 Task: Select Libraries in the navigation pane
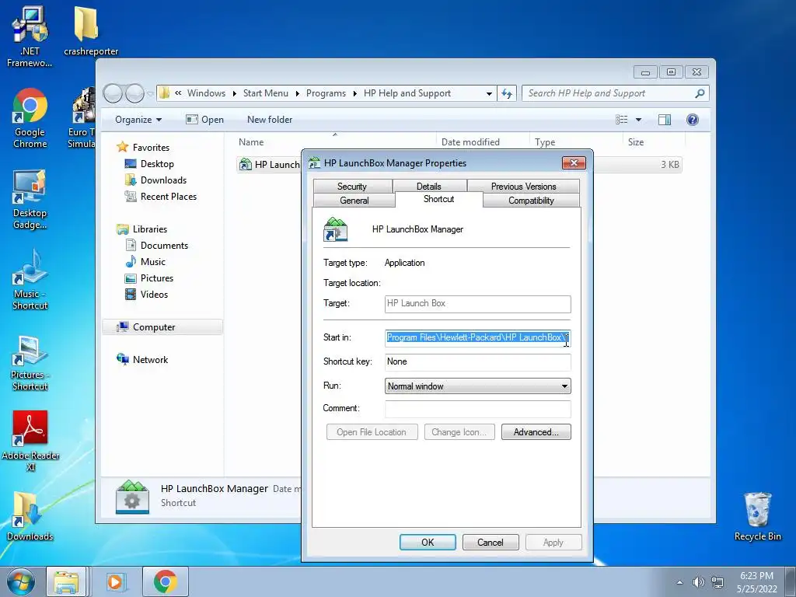pos(150,229)
